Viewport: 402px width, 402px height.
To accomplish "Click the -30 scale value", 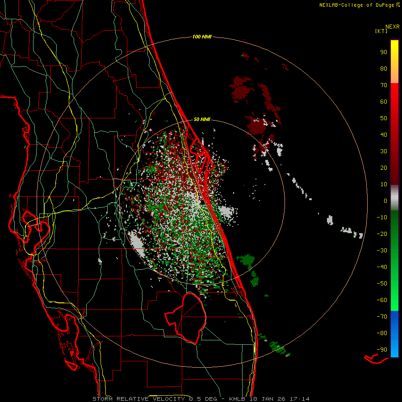I will coord(382,251).
